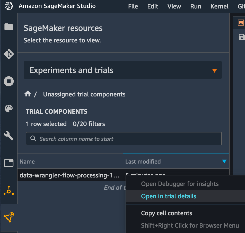This screenshot has width=245, height=233.
Task: Focus the Search column name field
Action: point(124,139)
